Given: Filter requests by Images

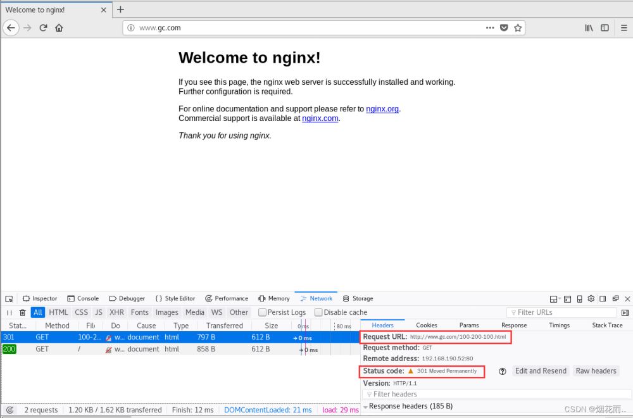Looking at the screenshot, I should pos(166,312).
